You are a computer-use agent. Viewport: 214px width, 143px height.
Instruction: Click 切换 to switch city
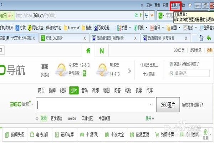point(45,75)
